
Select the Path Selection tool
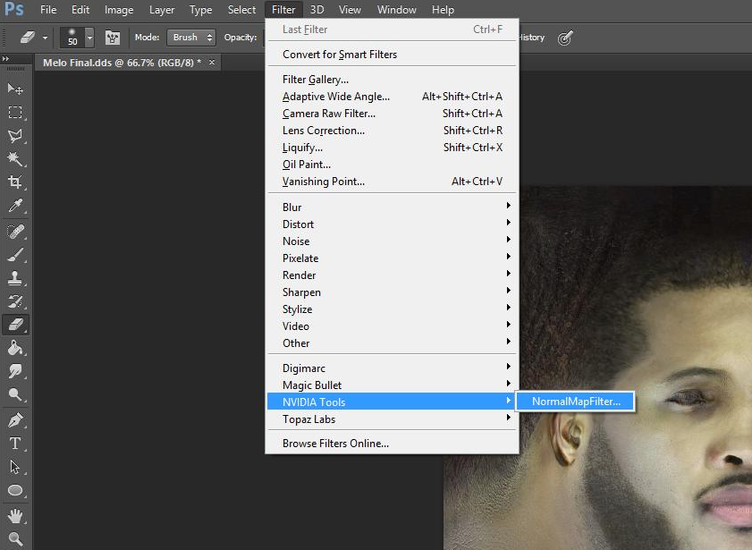coord(15,467)
